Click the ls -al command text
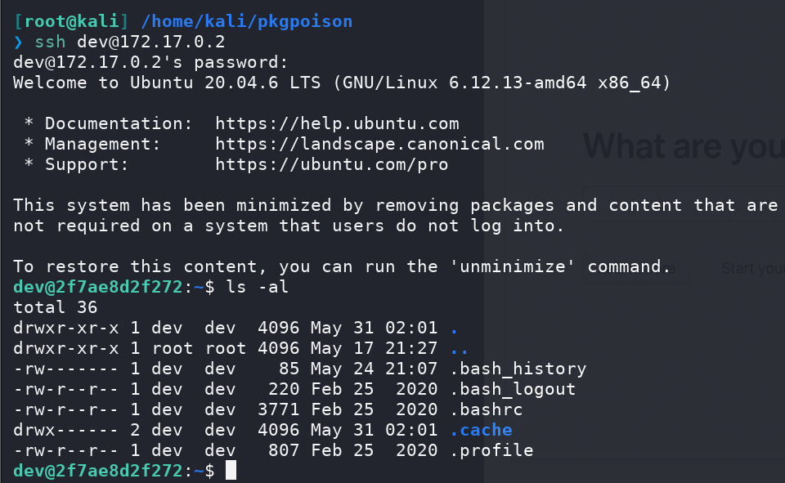This screenshot has height=483, width=785. 258,288
